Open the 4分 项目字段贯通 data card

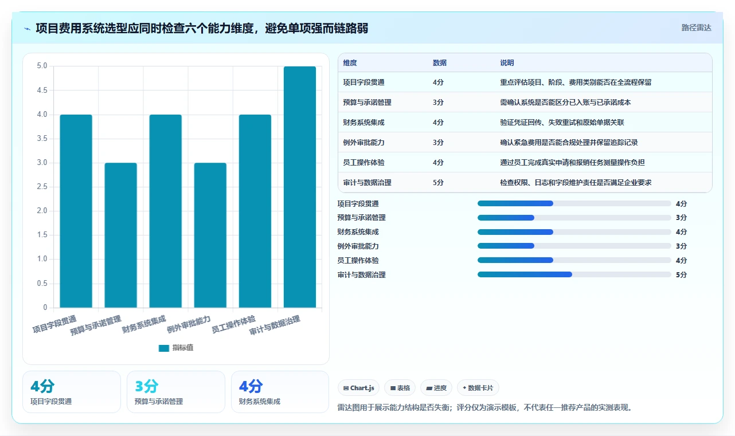72,392
